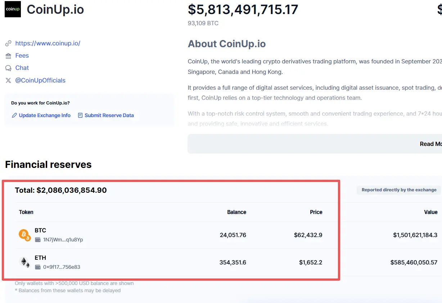Click the bank building icon beside Fees
The width and height of the screenshot is (442, 303).
8,56
